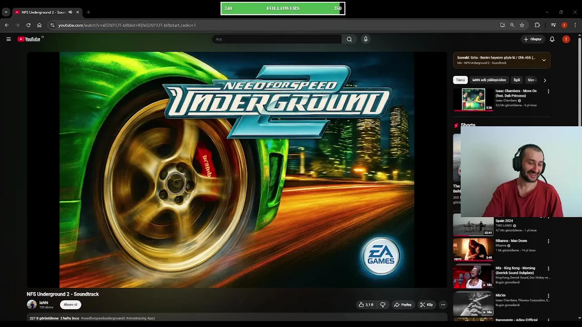Expand the tab search dropdown
The image size is (582, 327).
click(x=6, y=12)
